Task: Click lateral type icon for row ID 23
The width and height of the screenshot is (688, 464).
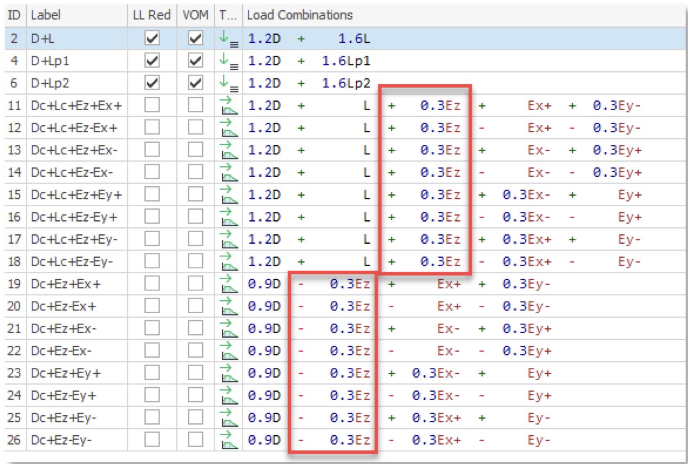Action: click(229, 373)
